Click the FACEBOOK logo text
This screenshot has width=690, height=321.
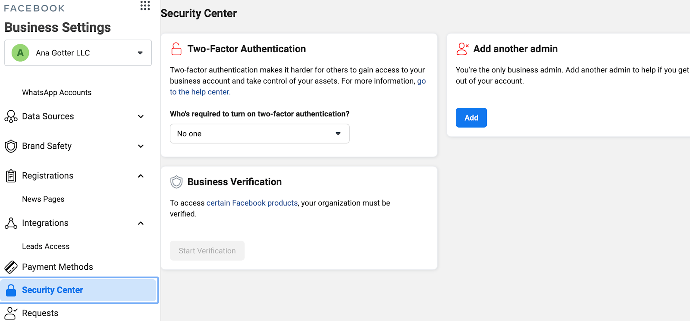34,8
